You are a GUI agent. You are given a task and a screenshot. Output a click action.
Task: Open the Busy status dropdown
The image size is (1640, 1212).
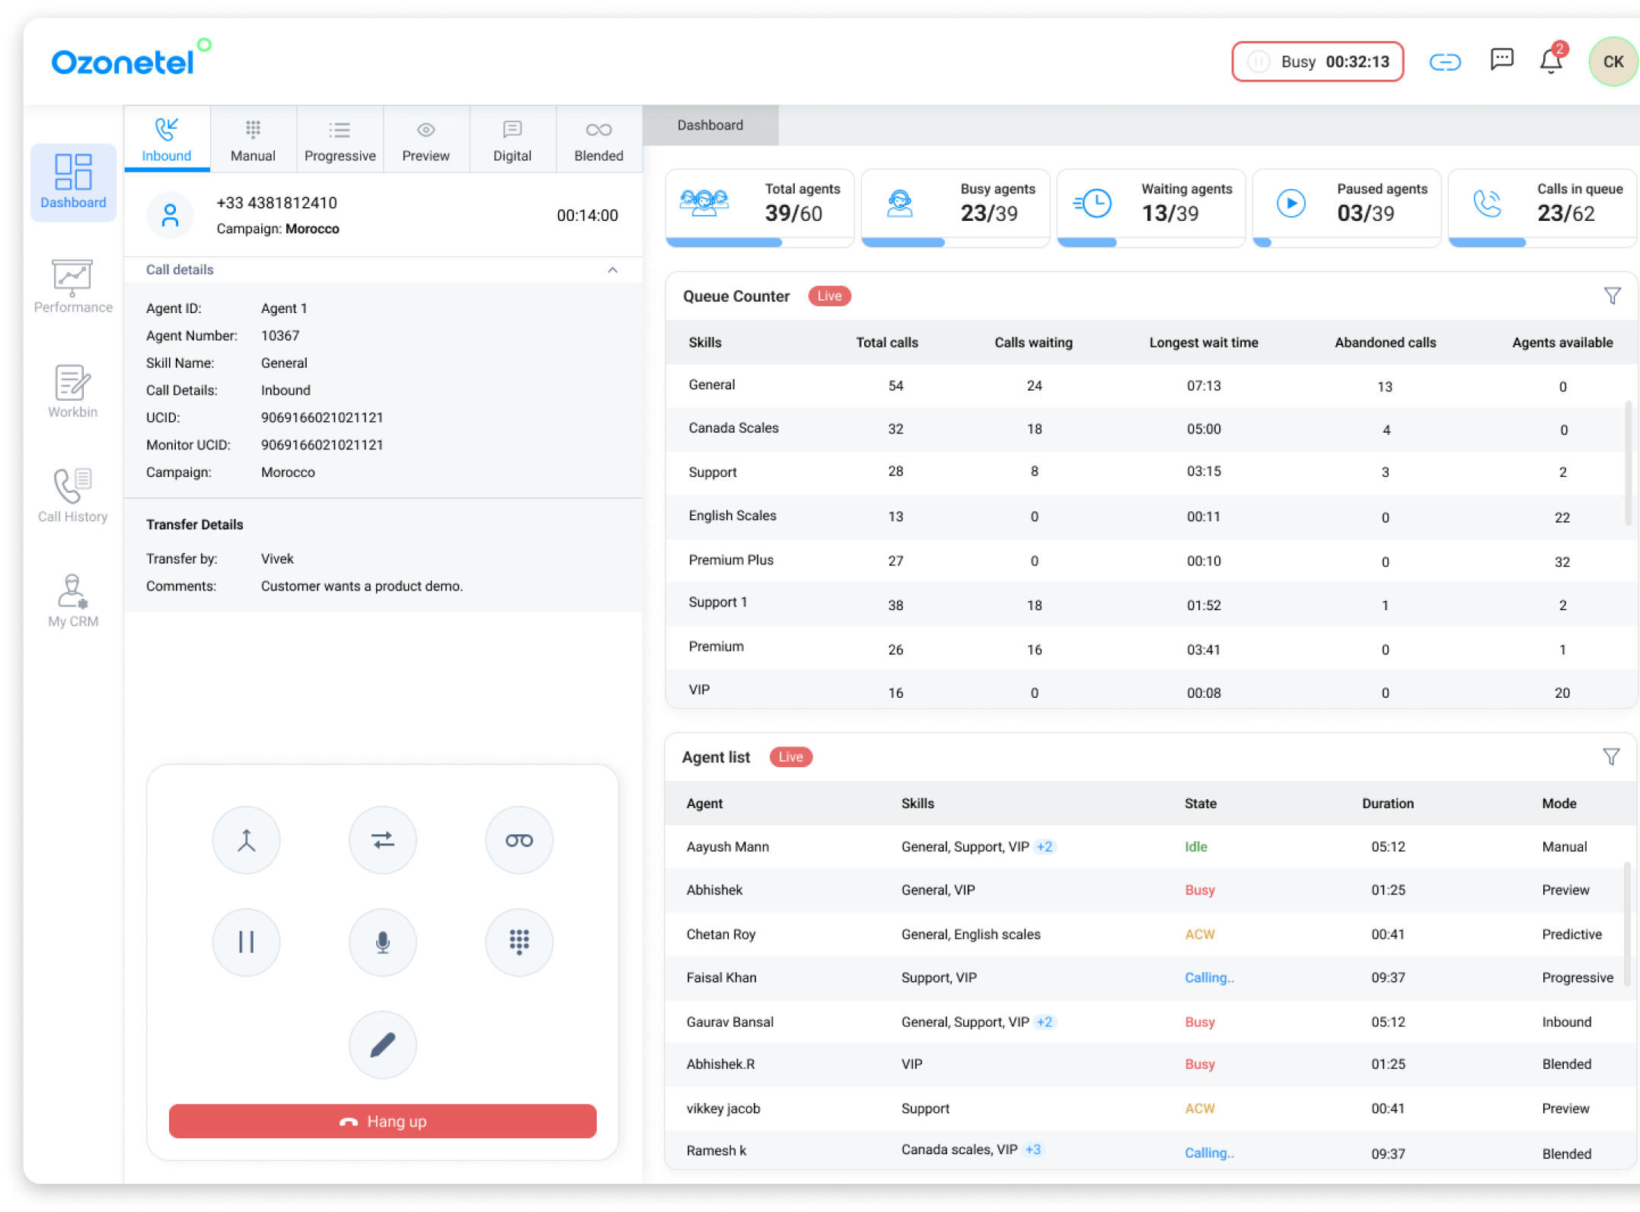pos(1317,62)
